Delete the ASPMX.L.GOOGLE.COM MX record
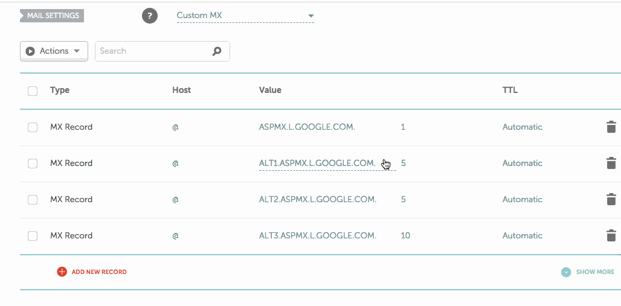Screen dimensions: 621x306 click(611, 127)
